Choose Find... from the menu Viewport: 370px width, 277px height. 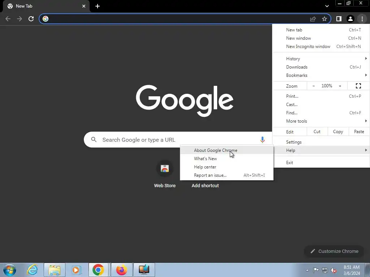pyautogui.click(x=321, y=113)
